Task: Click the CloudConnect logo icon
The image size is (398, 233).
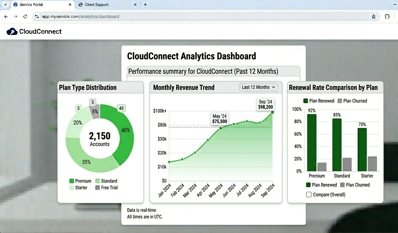Action: (12, 32)
